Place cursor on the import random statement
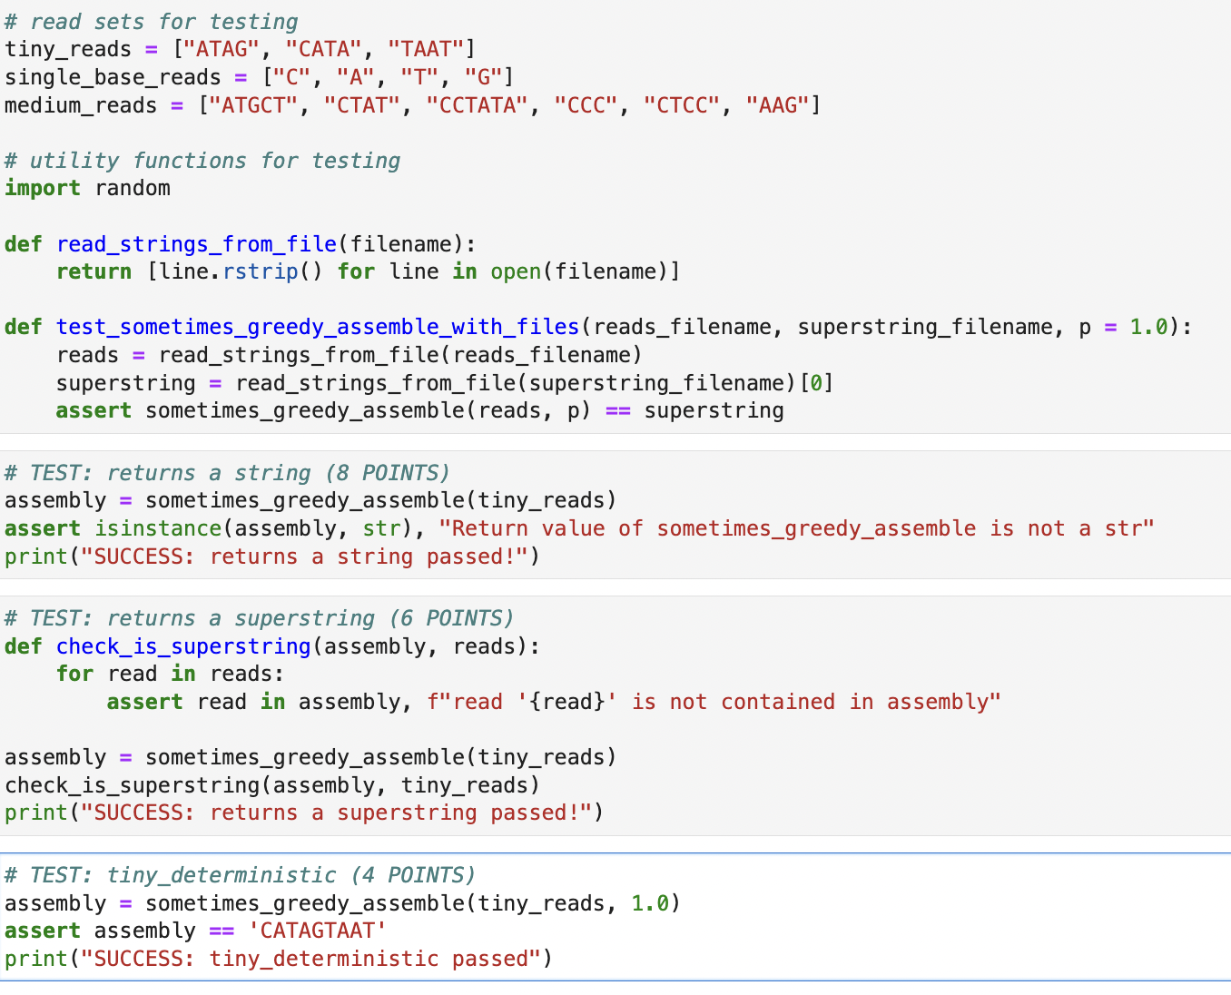Viewport: 1231px width, 995px height. 86,188
